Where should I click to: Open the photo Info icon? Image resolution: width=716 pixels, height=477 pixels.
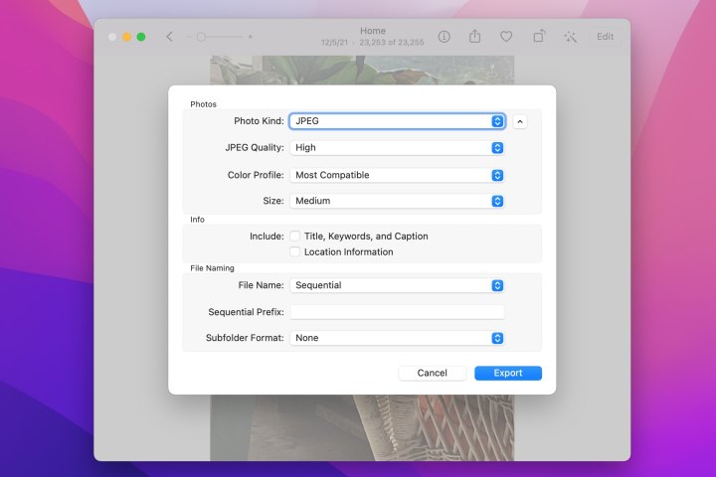444,37
